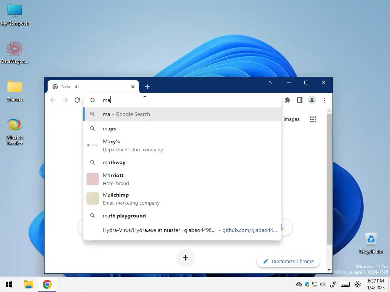
Task: Click the search icon beside 'math playground'
Action: (x=92, y=216)
